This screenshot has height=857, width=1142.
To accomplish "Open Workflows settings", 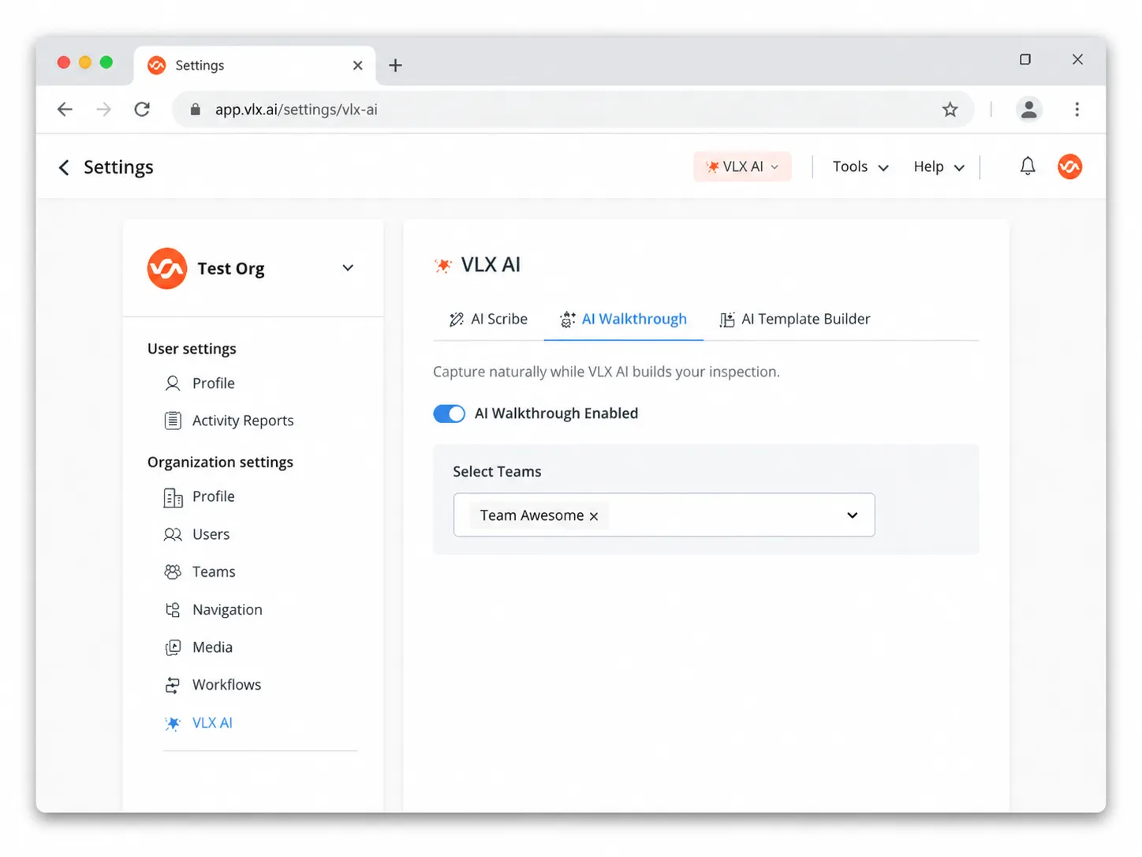I will click(212, 685).
